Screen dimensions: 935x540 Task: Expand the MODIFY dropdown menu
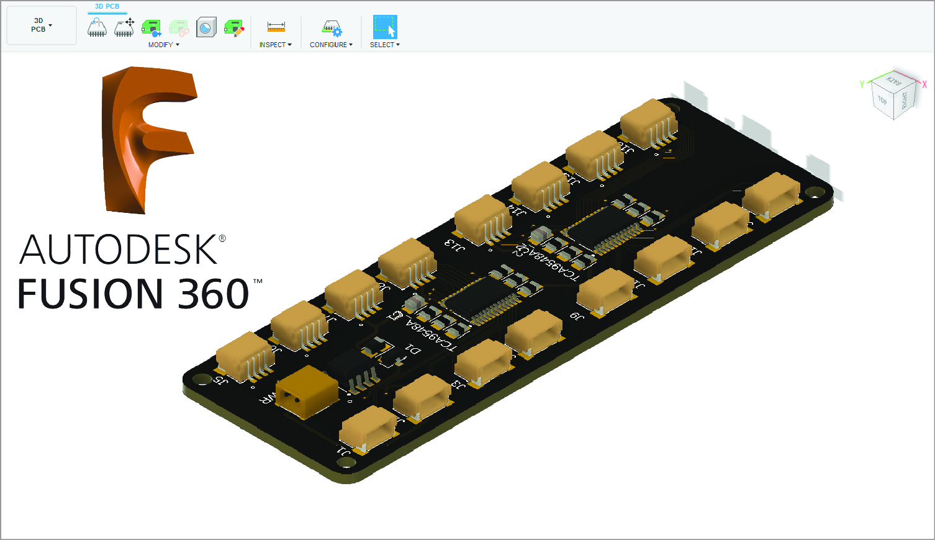click(164, 45)
